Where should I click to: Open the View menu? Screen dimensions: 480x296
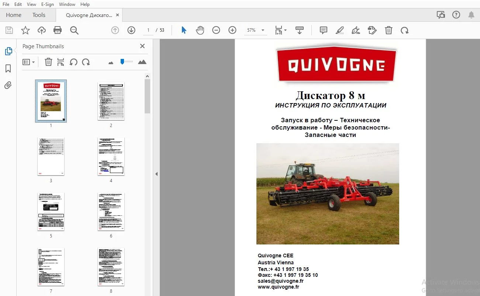[x=32, y=4]
